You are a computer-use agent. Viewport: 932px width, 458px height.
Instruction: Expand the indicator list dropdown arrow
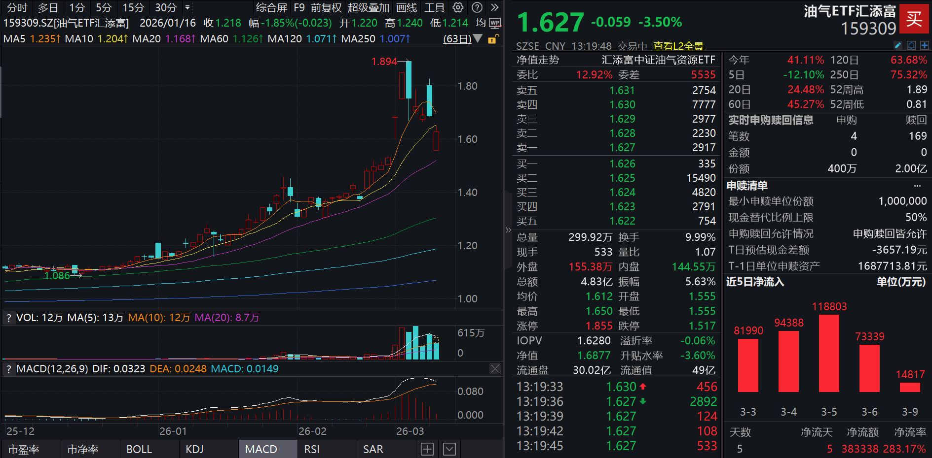pos(449,449)
